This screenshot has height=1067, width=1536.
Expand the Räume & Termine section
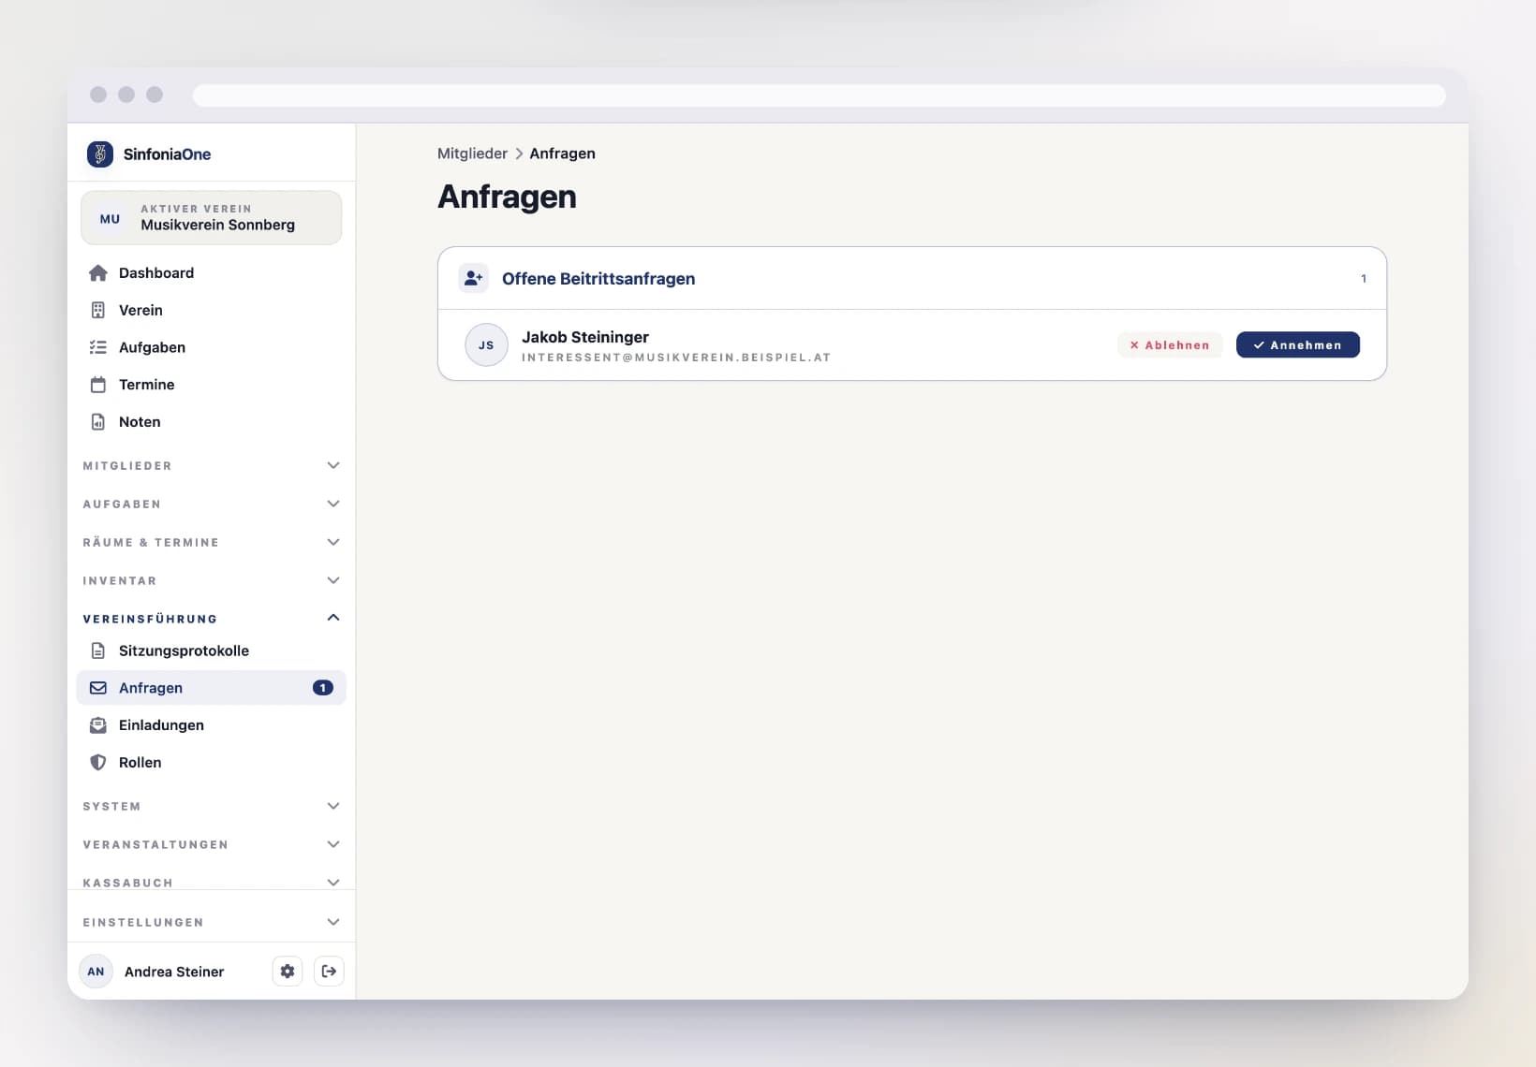[212, 543]
